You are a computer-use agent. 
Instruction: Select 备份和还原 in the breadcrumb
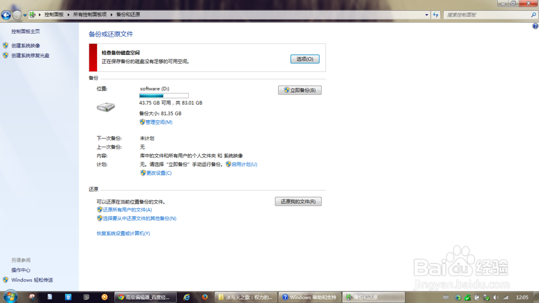[x=128, y=15]
